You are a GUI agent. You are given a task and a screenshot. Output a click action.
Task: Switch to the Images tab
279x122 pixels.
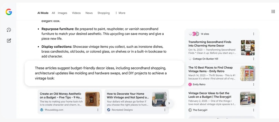click(62, 13)
